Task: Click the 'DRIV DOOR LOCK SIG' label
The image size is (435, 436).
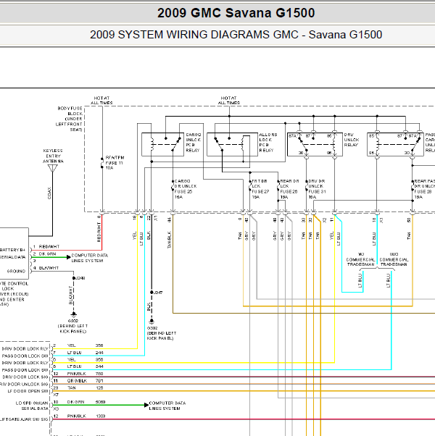Action: point(25,377)
